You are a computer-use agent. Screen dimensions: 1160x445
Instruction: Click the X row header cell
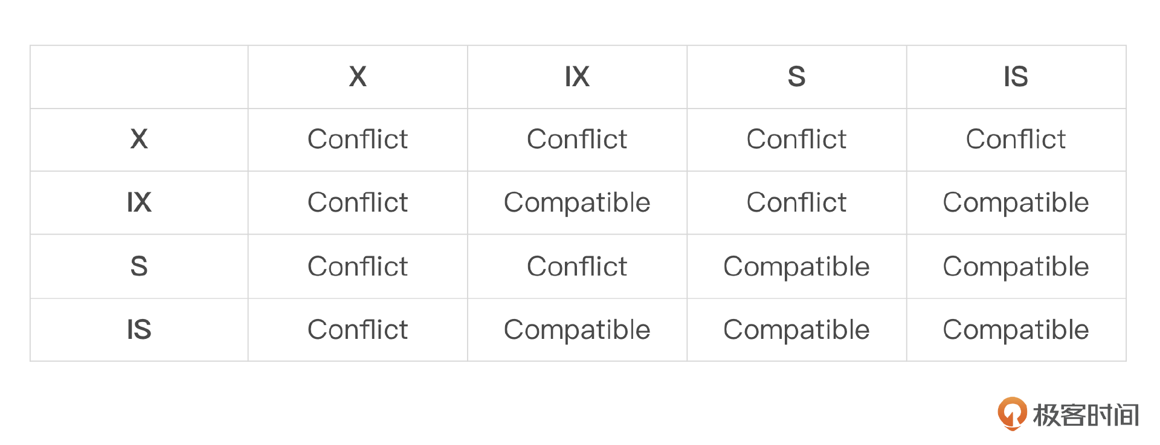pos(139,140)
